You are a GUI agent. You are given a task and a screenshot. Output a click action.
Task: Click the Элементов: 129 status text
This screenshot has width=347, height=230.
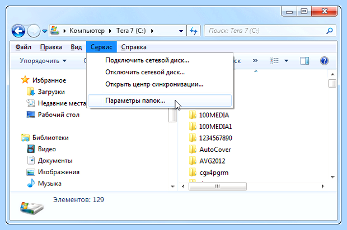click(x=78, y=200)
